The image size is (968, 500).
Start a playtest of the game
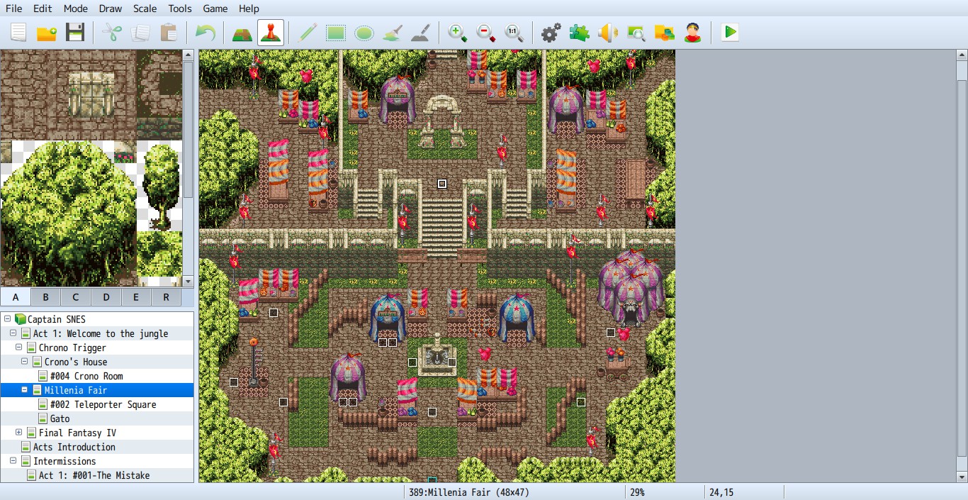[x=729, y=33]
